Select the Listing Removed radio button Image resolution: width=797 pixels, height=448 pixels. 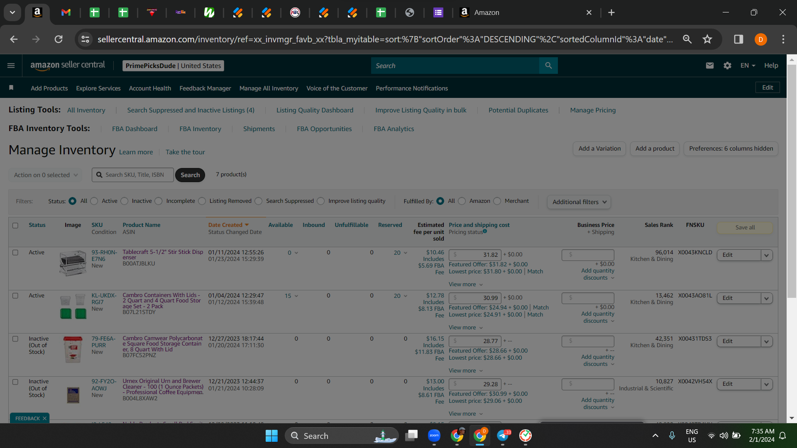202,201
